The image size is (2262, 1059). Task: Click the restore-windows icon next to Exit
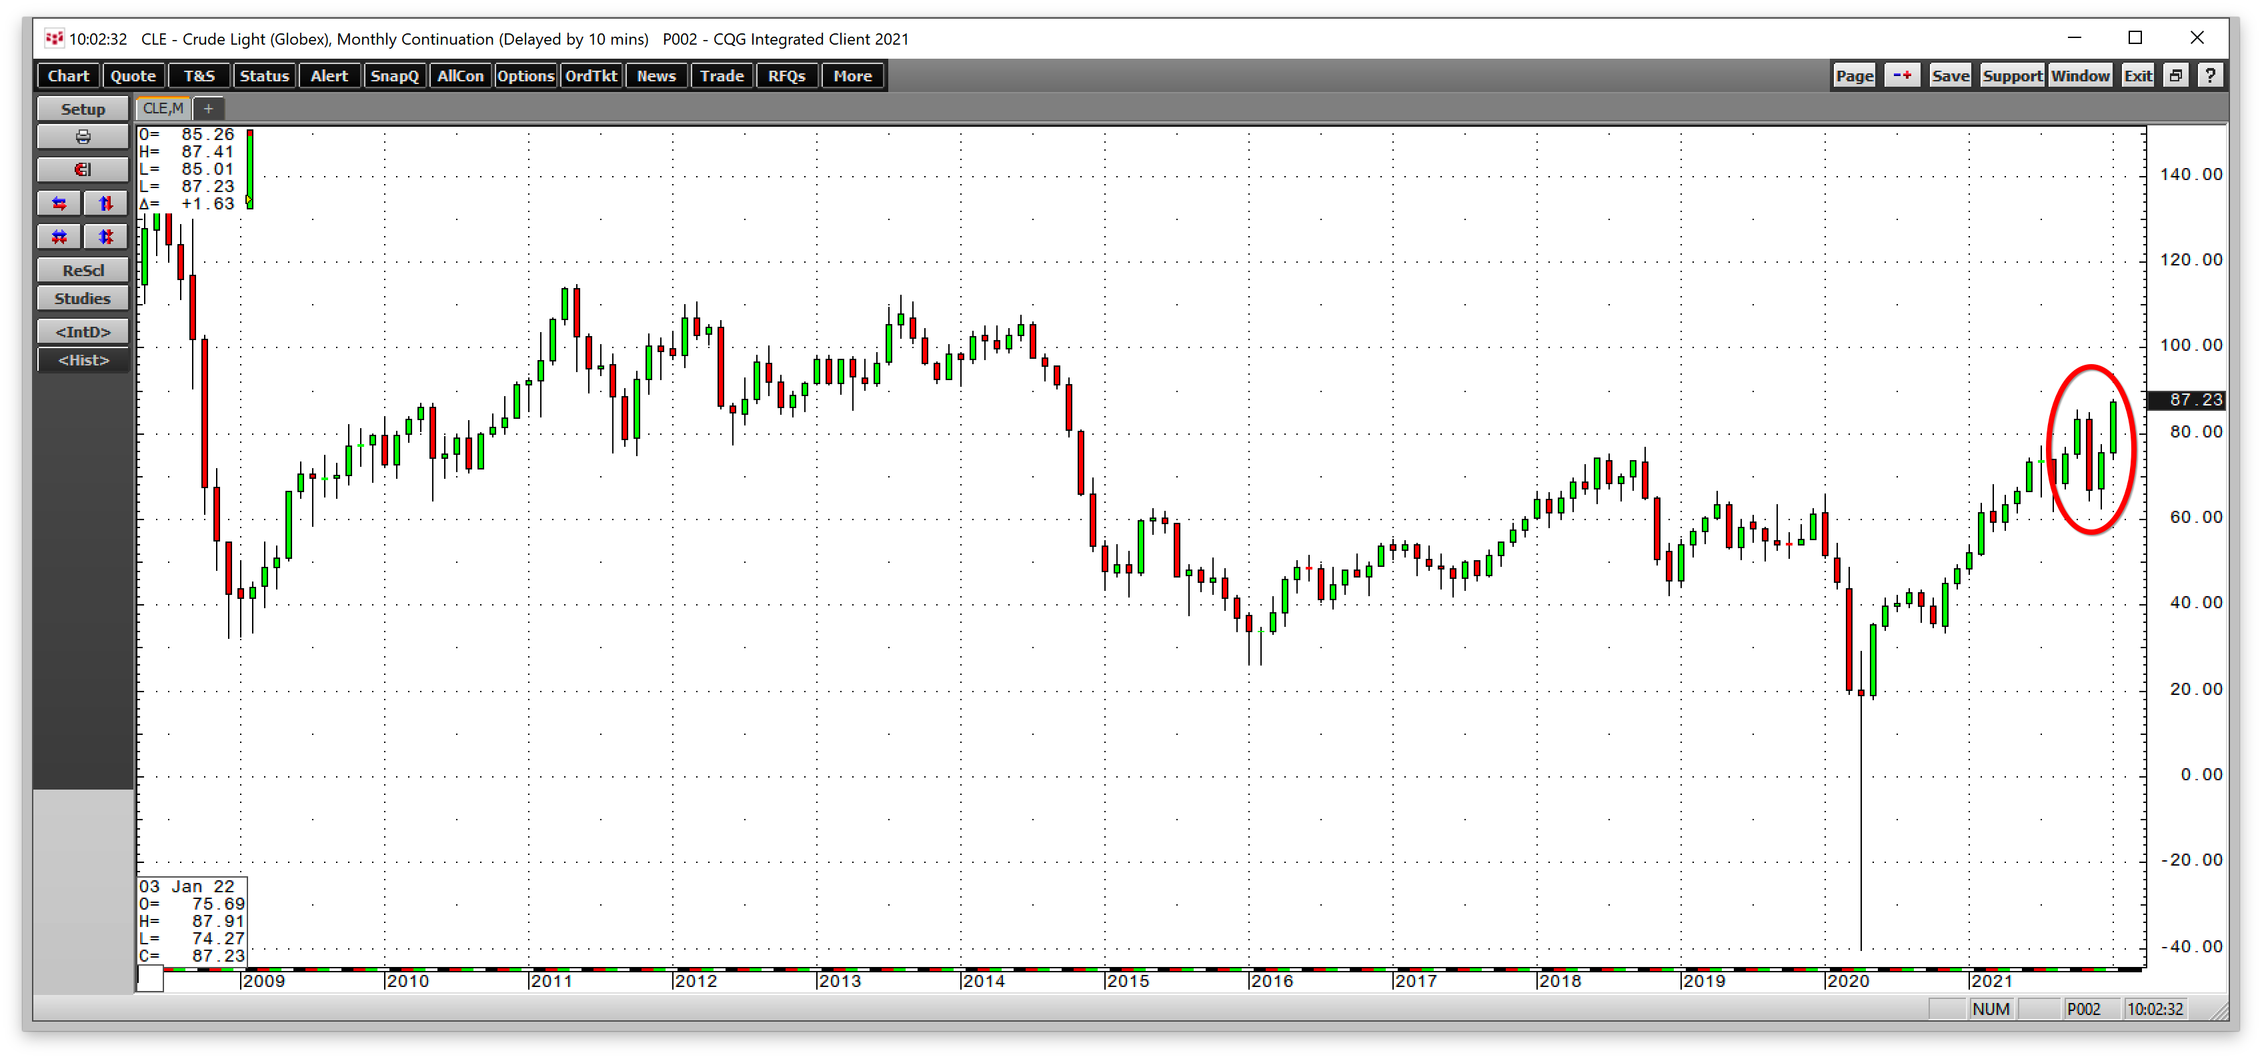coord(2176,77)
